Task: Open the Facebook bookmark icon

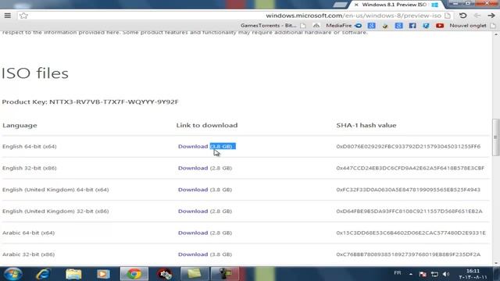Action: coord(412,26)
